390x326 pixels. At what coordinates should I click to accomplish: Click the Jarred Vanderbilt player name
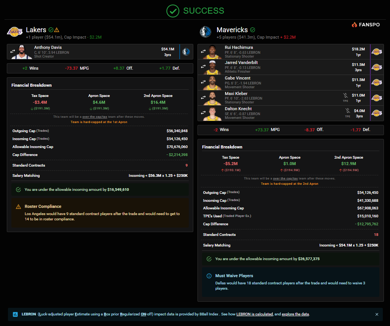click(x=241, y=62)
